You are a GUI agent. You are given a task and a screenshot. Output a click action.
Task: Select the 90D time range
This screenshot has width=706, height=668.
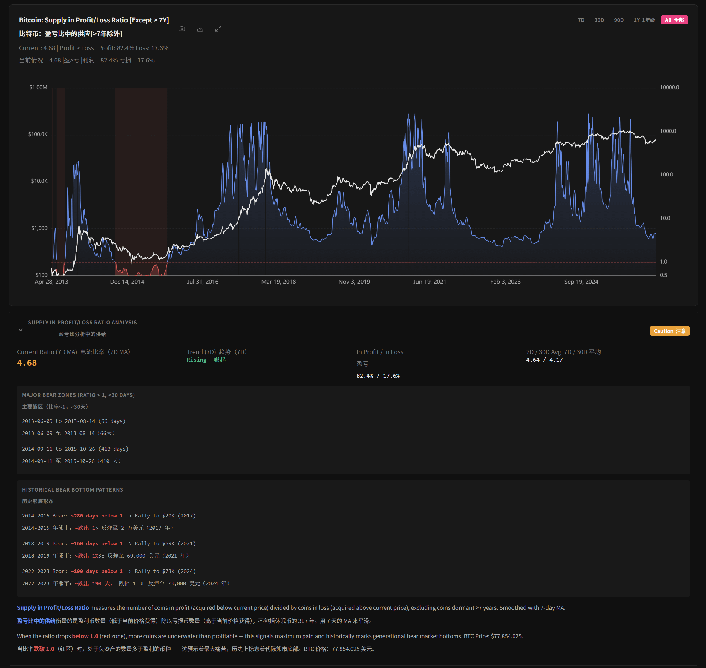619,20
